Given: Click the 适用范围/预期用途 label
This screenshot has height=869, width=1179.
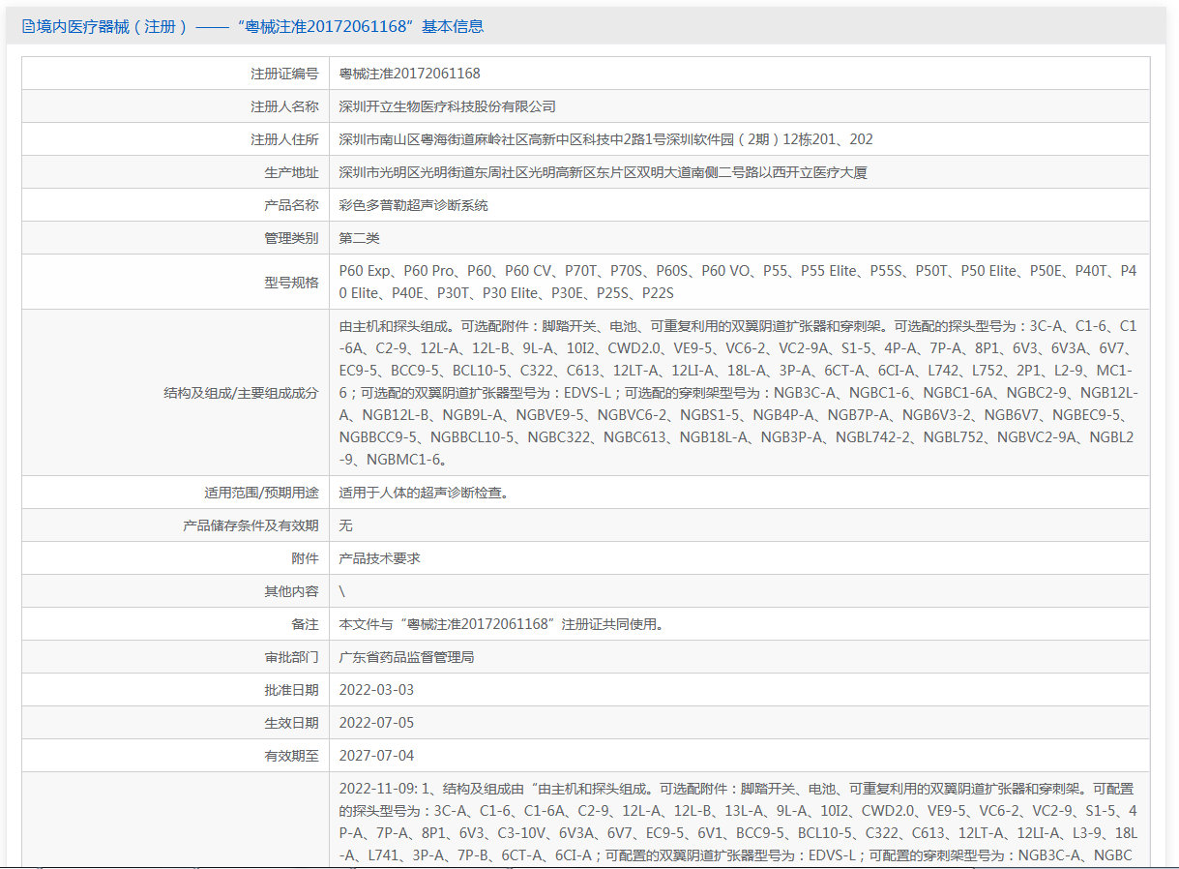Looking at the screenshot, I should (261, 493).
